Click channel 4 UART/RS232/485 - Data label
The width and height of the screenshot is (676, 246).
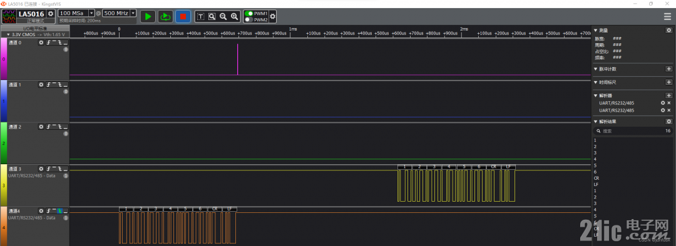pyautogui.click(x=31, y=218)
